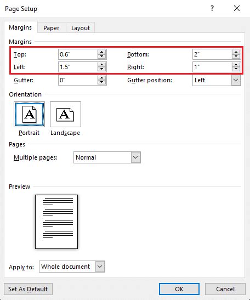Viewport: 250px width, 300px height.
Task: Click the Landscape text label
Action: tap(65, 133)
